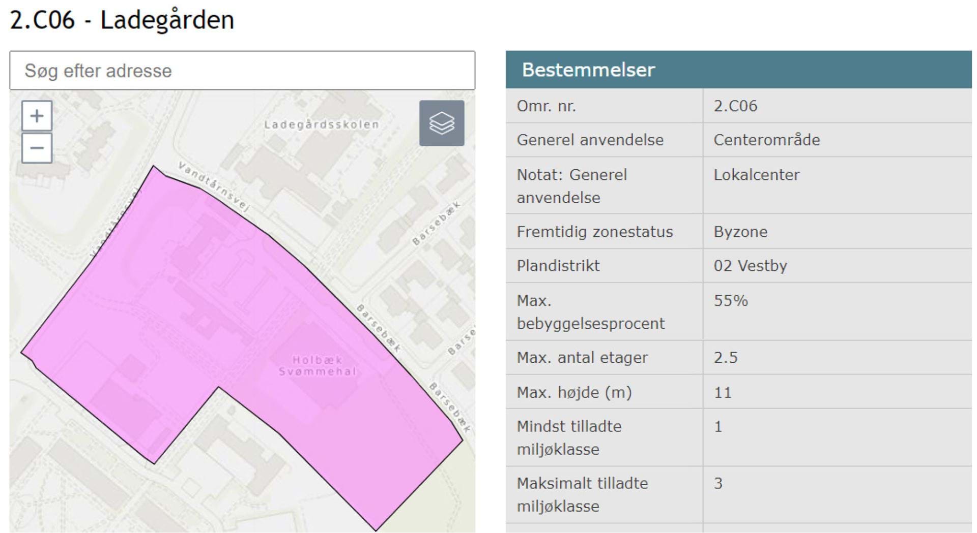Click the Max. antal etager label
Viewport: 977px width, 533px height.
coord(582,358)
